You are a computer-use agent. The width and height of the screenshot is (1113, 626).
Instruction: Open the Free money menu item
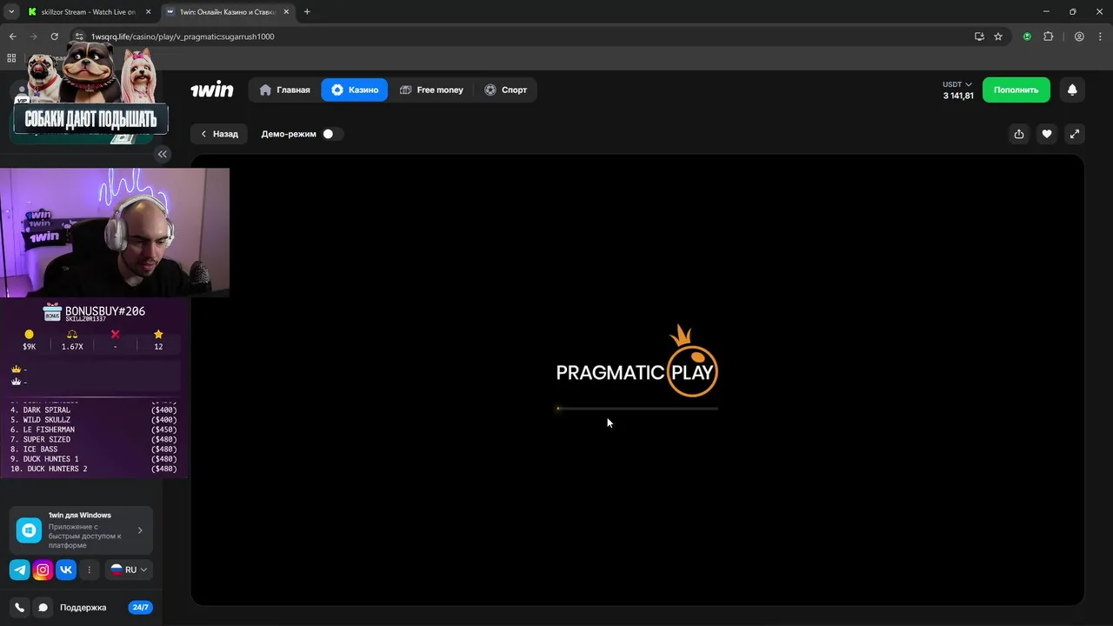(431, 90)
